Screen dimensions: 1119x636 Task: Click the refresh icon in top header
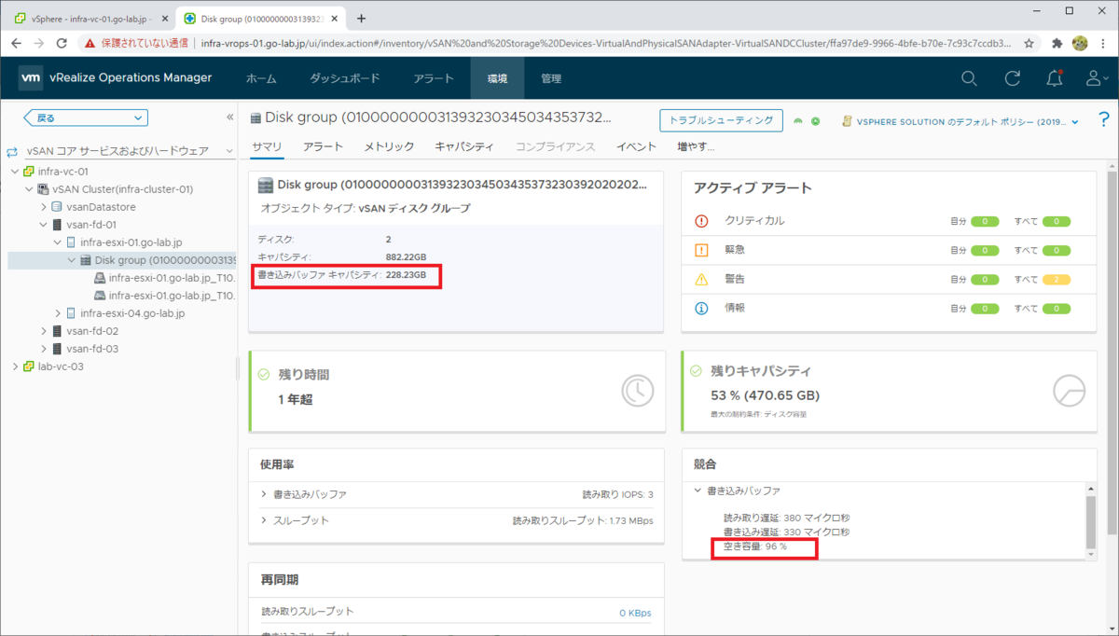pyautogui.click(x=1012, y=79)
